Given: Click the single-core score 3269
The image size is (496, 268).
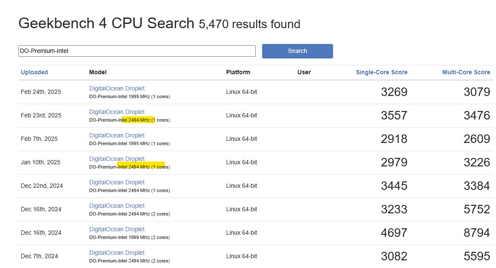Looking at the screenshot, I should click(394, 92).
